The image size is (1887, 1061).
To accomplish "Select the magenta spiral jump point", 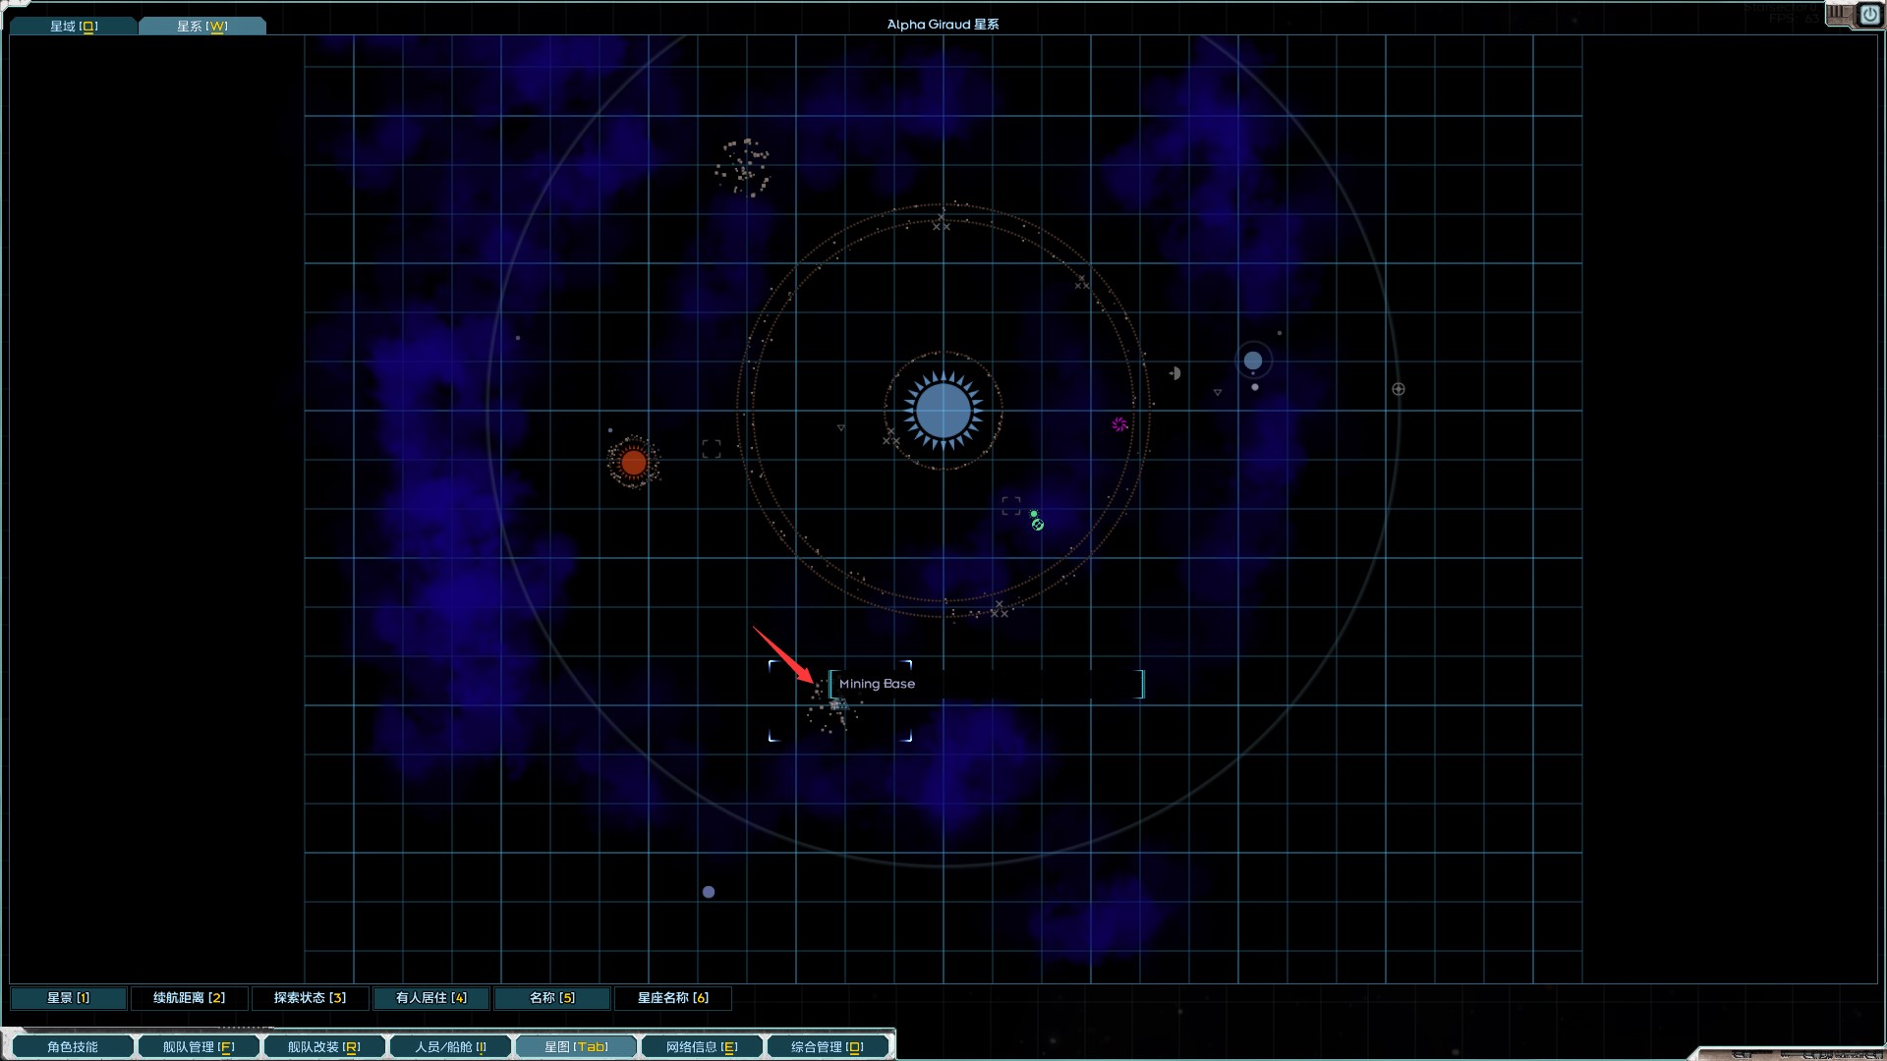I will coord(1119,424).
